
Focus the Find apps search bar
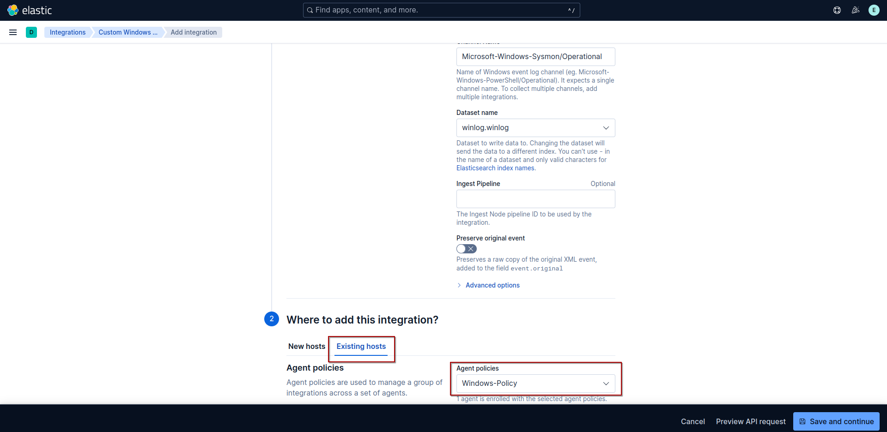(441, 10)
